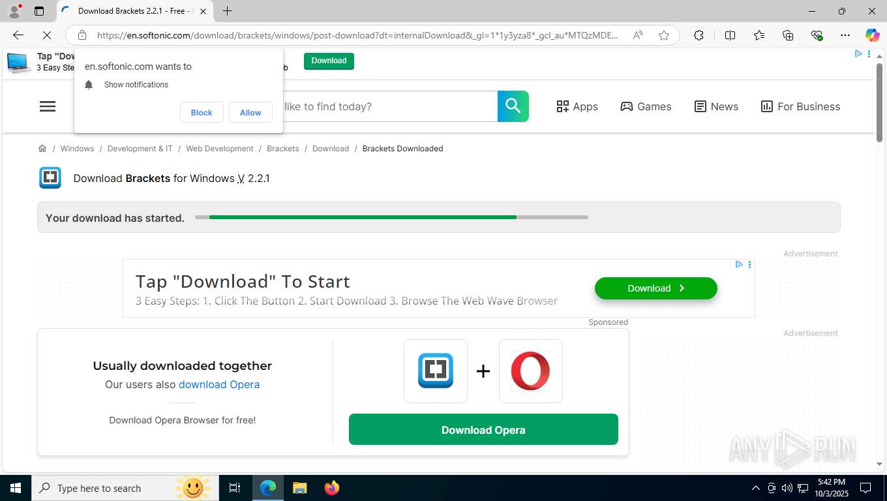Click the Brackets logo in bundle card

click(x=436, y=371)
